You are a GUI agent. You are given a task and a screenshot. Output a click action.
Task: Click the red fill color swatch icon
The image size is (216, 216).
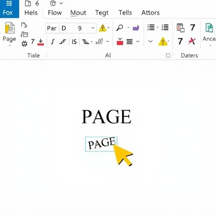point(120,41)
